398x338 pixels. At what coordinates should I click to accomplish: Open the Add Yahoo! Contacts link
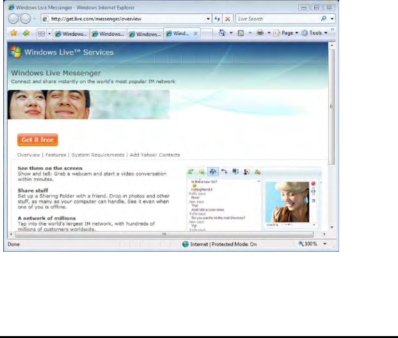(155, 155)
